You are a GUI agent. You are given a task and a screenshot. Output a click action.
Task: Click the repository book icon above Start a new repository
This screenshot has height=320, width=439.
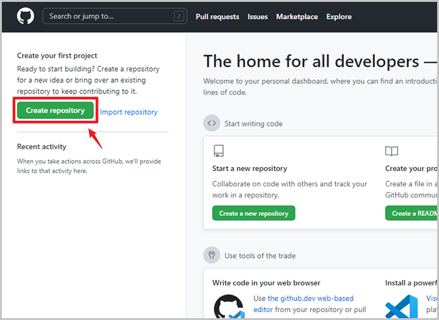tap(218, 151)
